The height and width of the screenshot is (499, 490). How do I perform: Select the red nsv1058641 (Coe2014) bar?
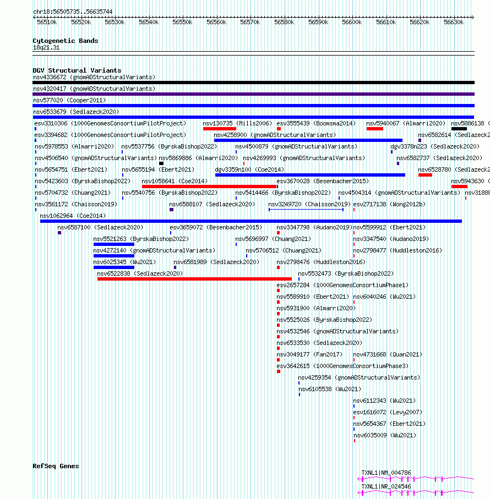click(x=209, y=187)
